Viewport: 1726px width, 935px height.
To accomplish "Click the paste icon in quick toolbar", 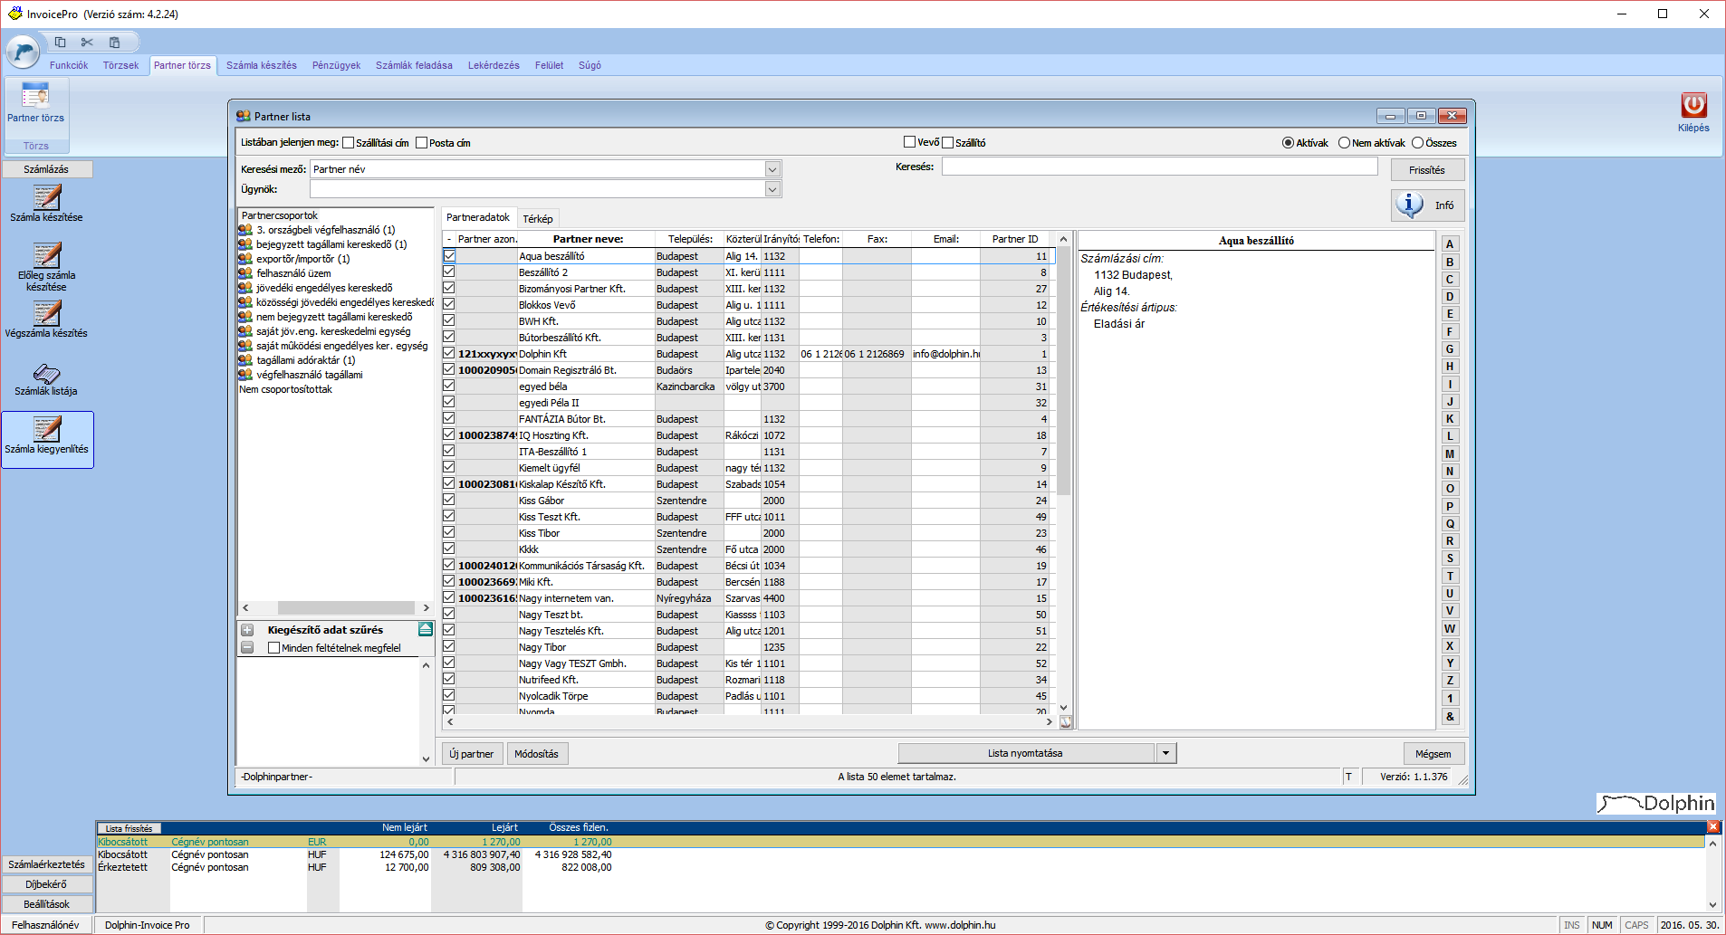I will click(x=114, y=42).
